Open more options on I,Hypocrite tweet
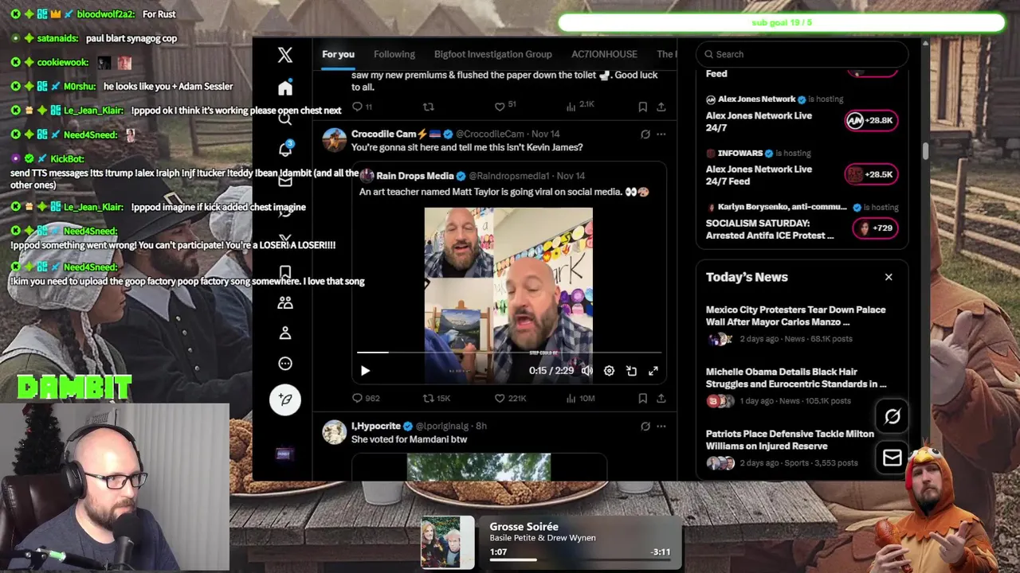The height and width of the screenshot is (573, 1020). point(661,427)
